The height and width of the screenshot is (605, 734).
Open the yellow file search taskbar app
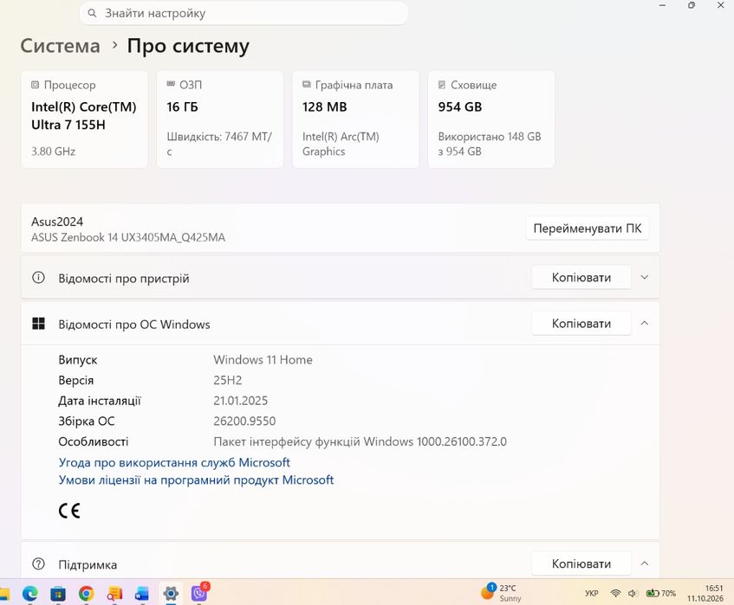click(114, 593)
